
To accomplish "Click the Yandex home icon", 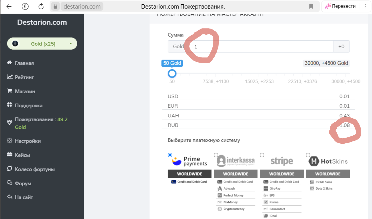I will point(25,6).
